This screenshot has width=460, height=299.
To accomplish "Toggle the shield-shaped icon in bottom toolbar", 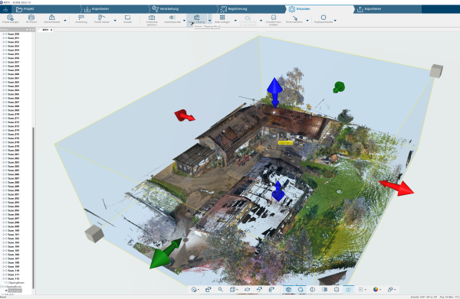I will [337, 289].
